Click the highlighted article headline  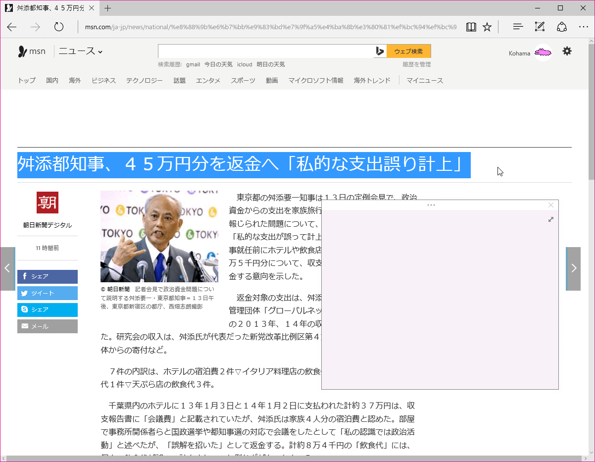244,165
